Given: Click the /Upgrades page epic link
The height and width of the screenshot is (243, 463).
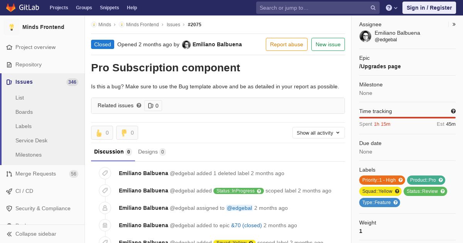Looking at the screenshot, I should pyautogui.click(x=380, y=66).
